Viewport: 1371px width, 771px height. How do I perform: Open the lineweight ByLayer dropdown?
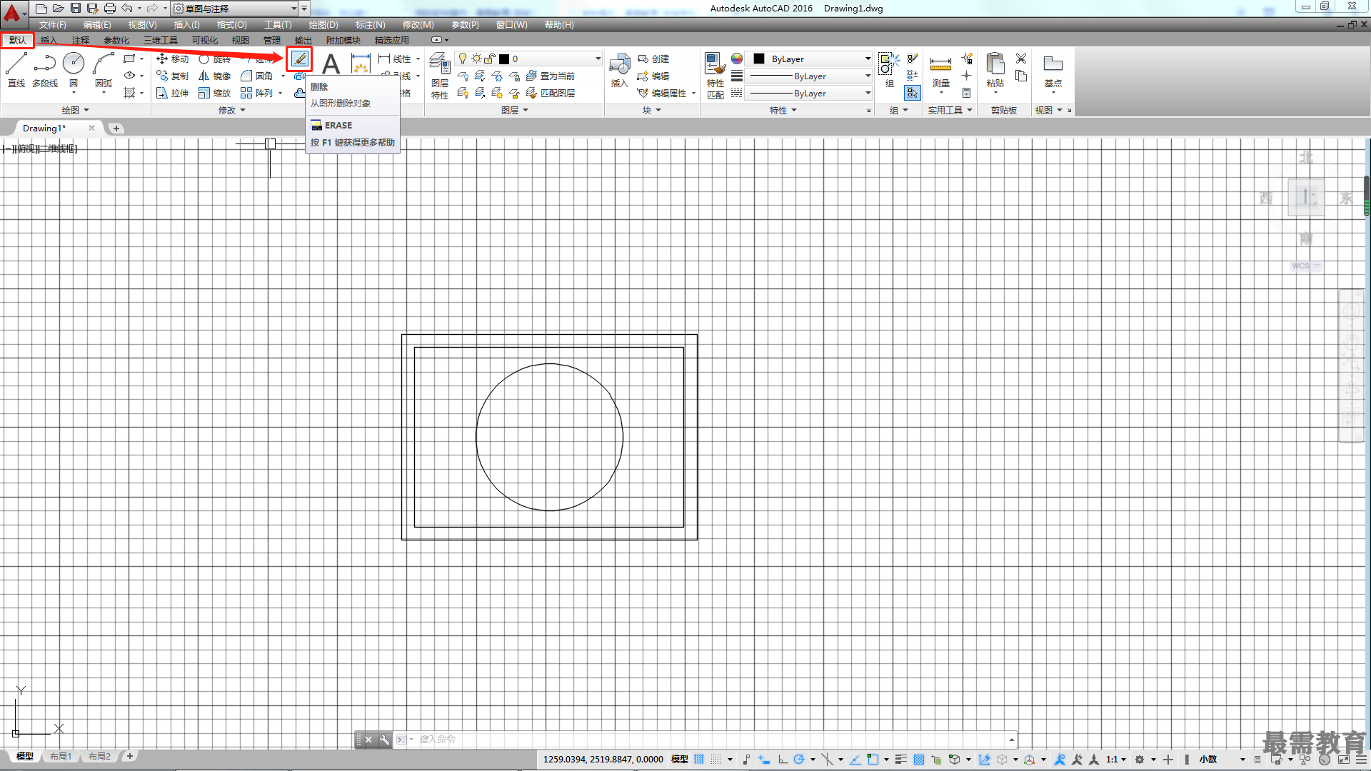(x=809, y=76)
